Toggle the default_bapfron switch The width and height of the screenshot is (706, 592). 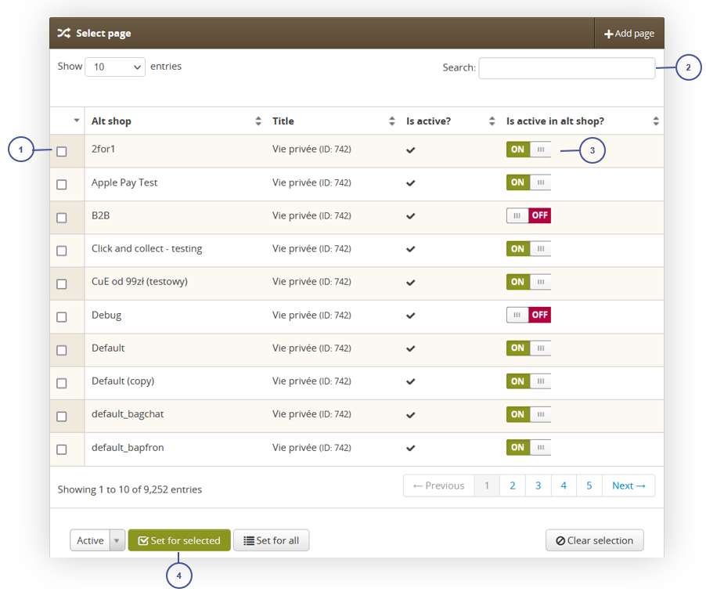(x=528, y=447)
